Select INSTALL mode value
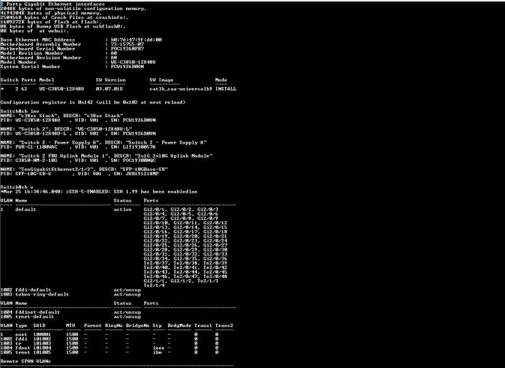505x368 pixels. pos(226,89)
